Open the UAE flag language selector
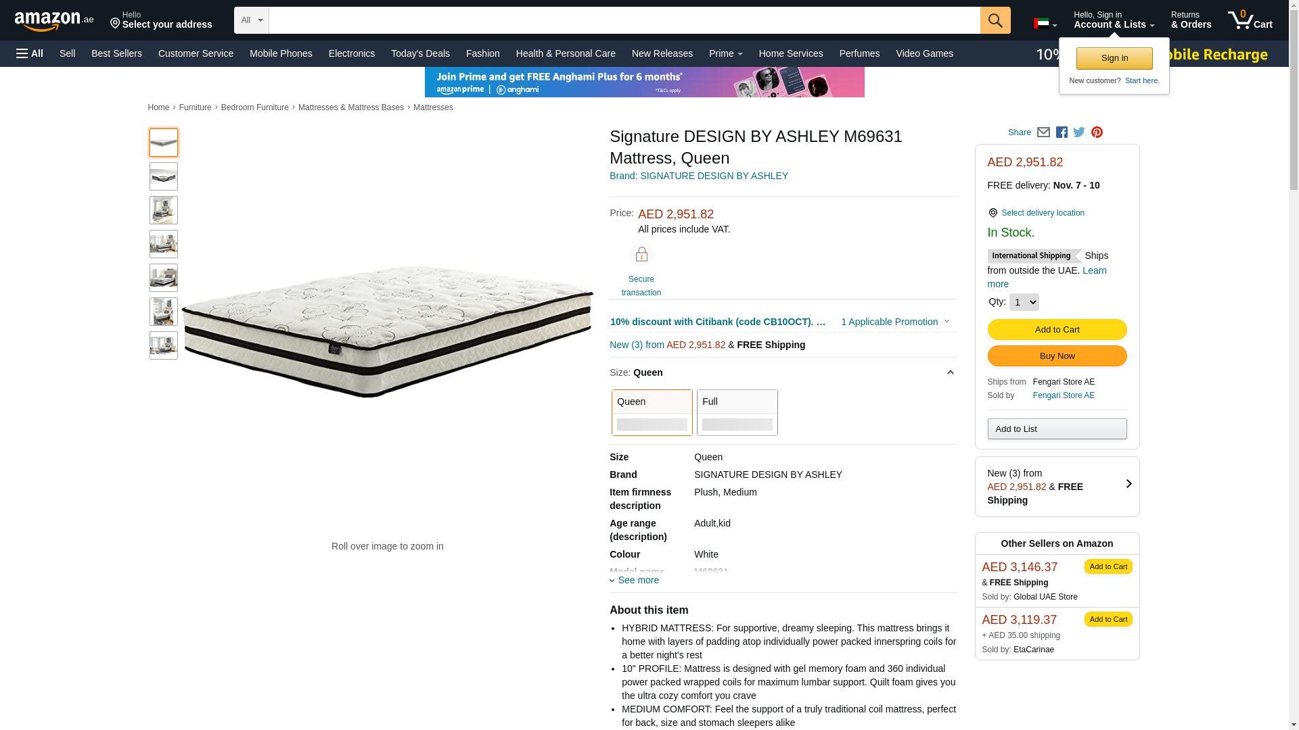 pyautogui.click(x=1045, y=24)
